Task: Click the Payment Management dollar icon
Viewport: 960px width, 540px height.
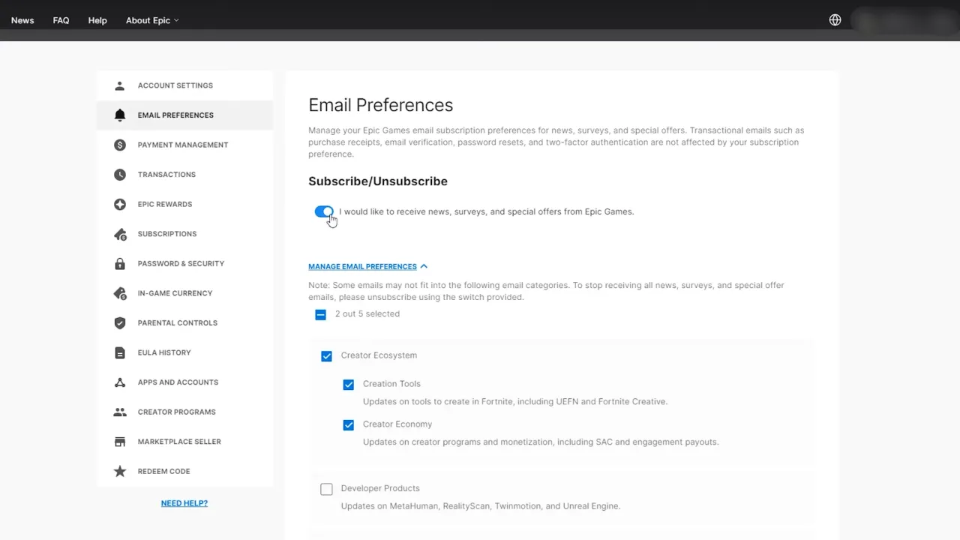Action: click(x=120, y=145)
